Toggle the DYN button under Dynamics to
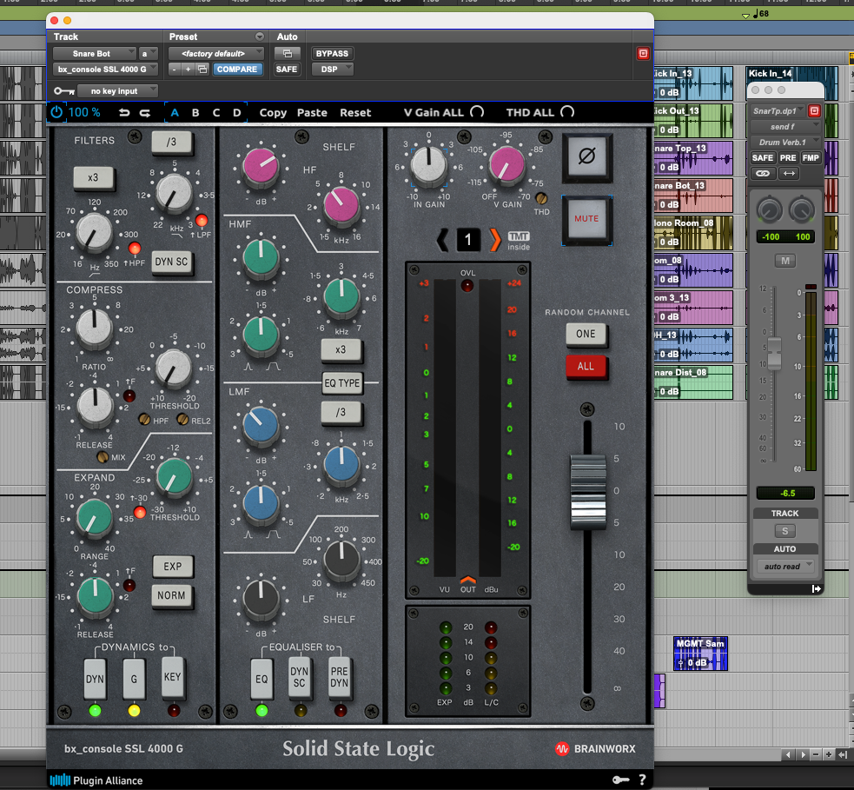The width and height of the screenshot is (854, 790). coord(95,679)
